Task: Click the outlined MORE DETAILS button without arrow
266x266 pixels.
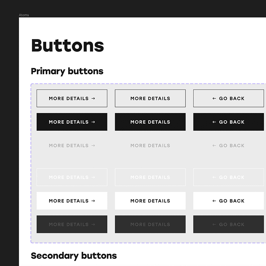Action: (150, 98)
